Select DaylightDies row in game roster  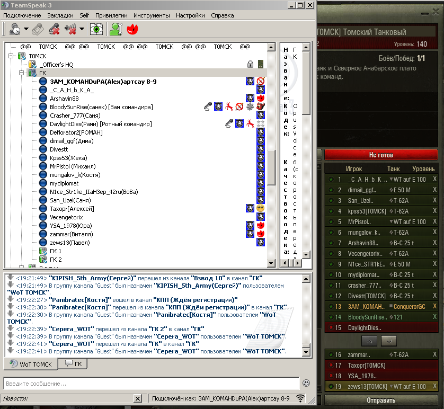pyautogui.click(x=381, y=328)
